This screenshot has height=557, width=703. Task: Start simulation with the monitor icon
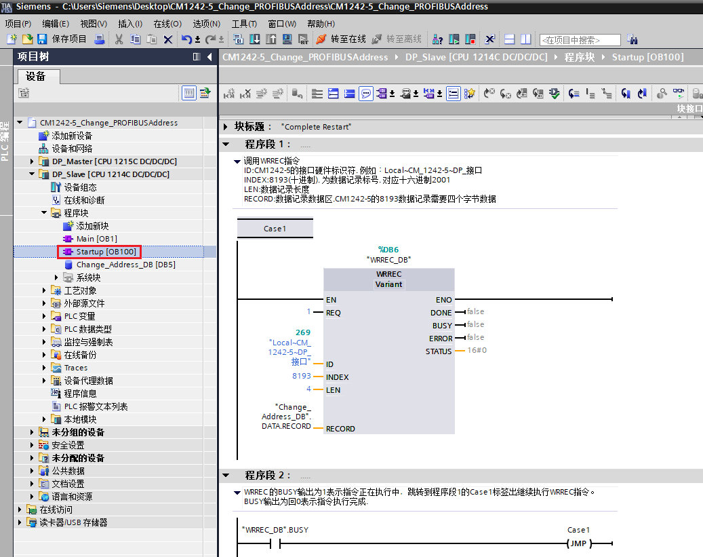[287, 39]
